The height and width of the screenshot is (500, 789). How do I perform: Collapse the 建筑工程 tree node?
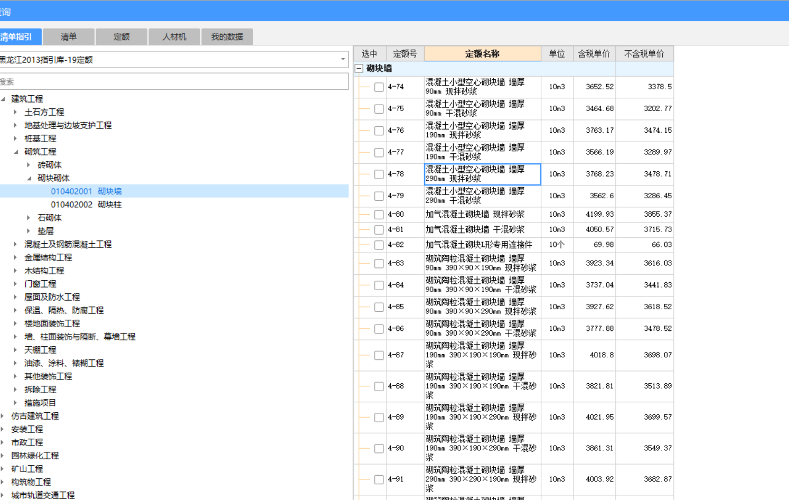pos(3,99)
